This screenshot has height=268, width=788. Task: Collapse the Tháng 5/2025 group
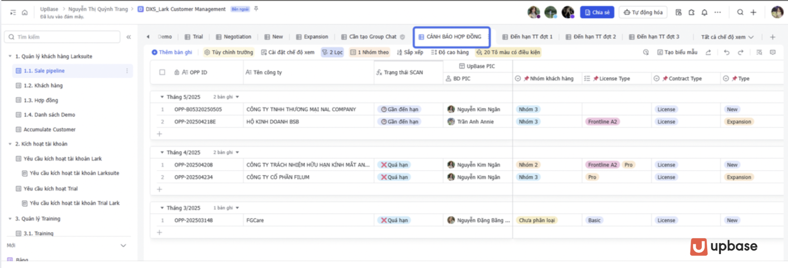click(162, 97)
